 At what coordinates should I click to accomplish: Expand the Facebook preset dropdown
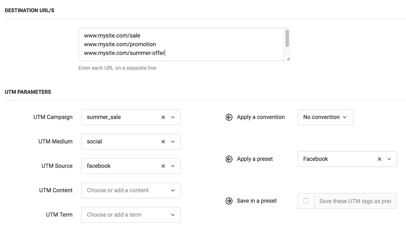click(x=389, y=159)
